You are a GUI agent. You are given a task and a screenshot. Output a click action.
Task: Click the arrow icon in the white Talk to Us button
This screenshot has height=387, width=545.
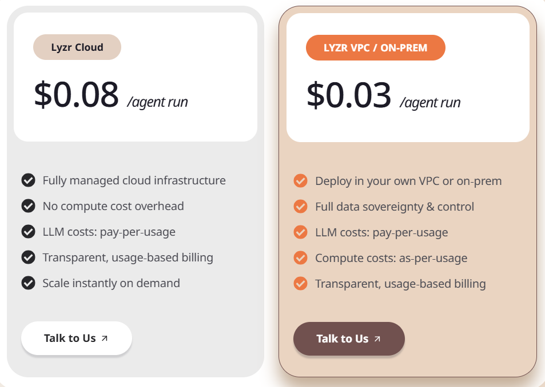click(104, 338)
